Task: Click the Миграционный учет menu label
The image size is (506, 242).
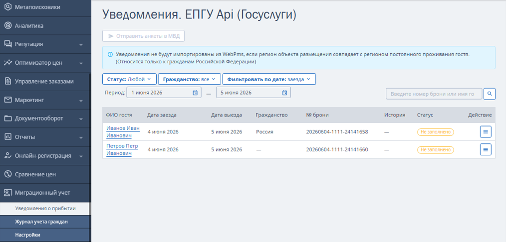Action: coord(42,193)
